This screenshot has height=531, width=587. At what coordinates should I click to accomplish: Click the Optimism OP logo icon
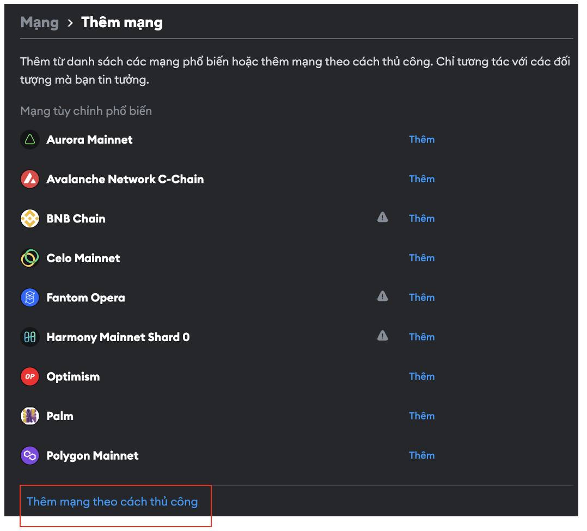[x=29, y=376]
